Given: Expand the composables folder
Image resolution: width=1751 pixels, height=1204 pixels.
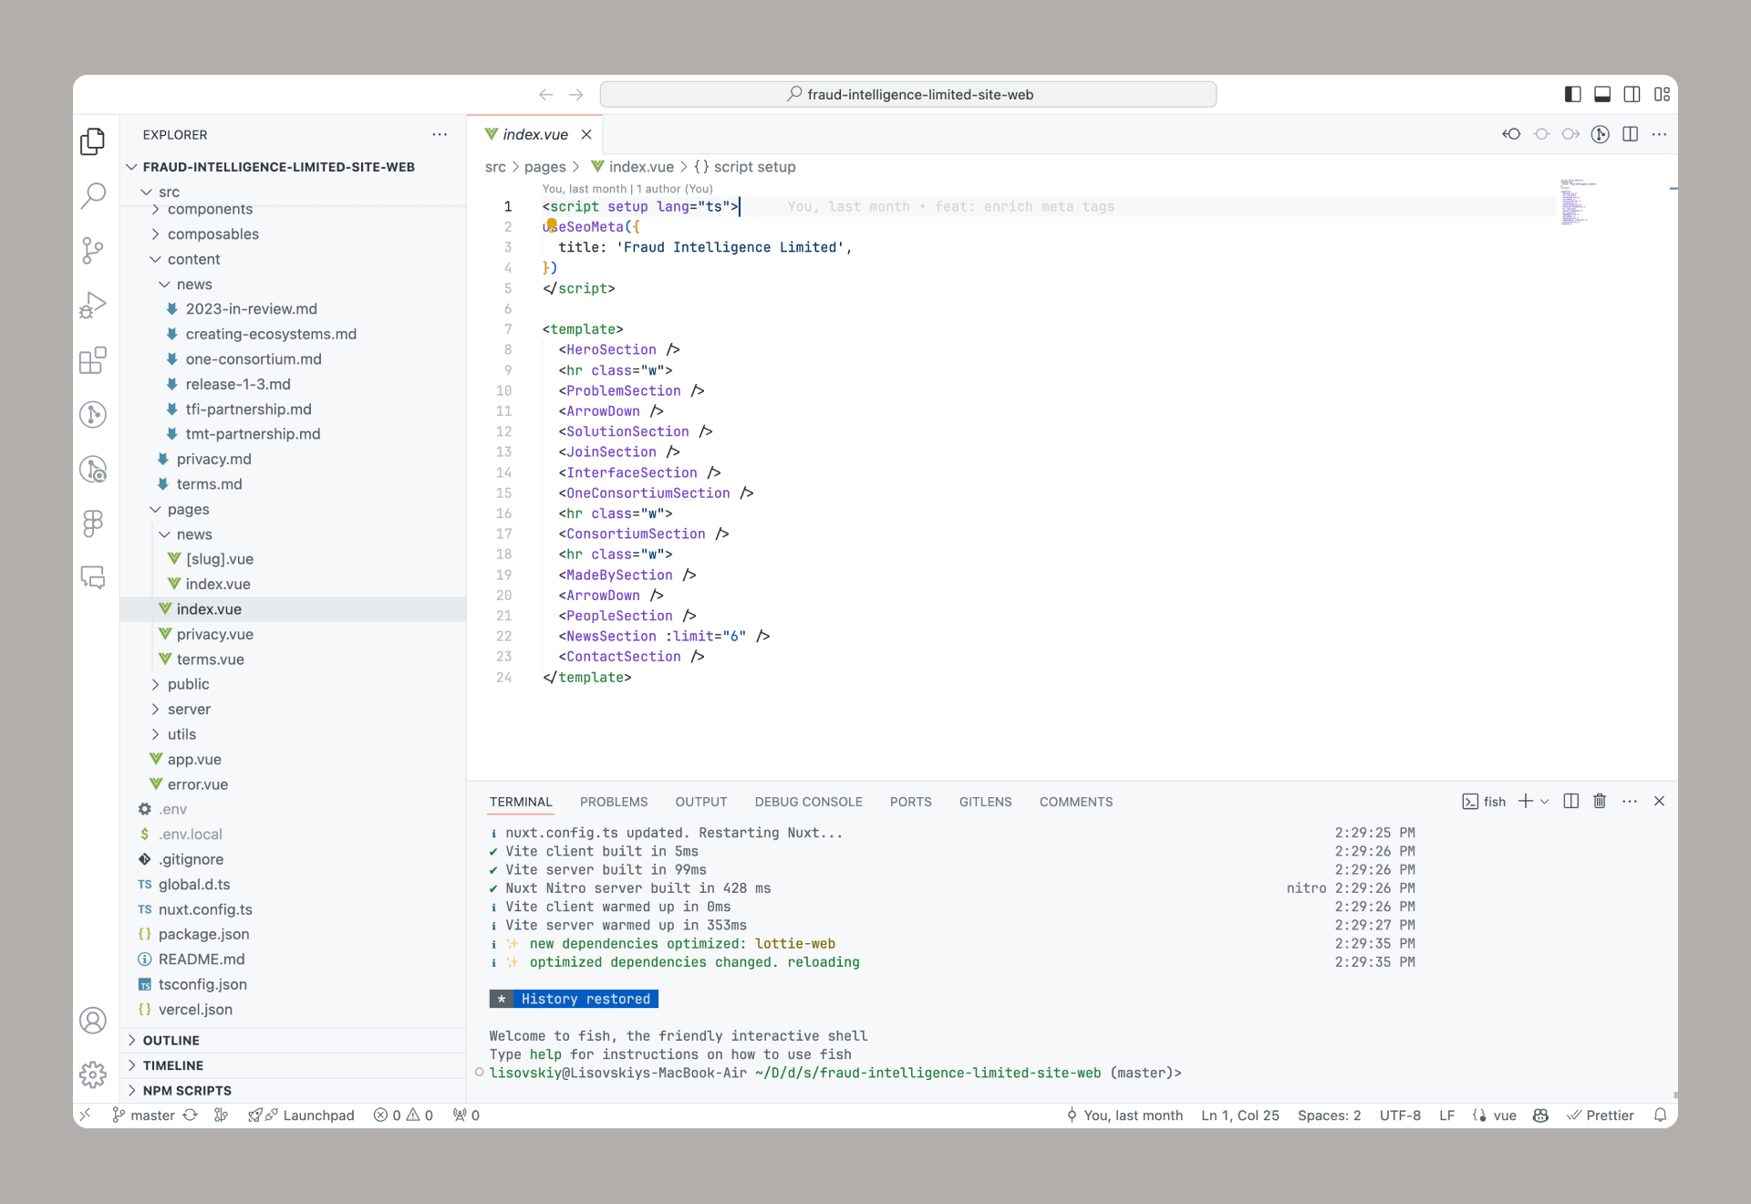Looking at the screenshot, I should [x=155, y=234].
